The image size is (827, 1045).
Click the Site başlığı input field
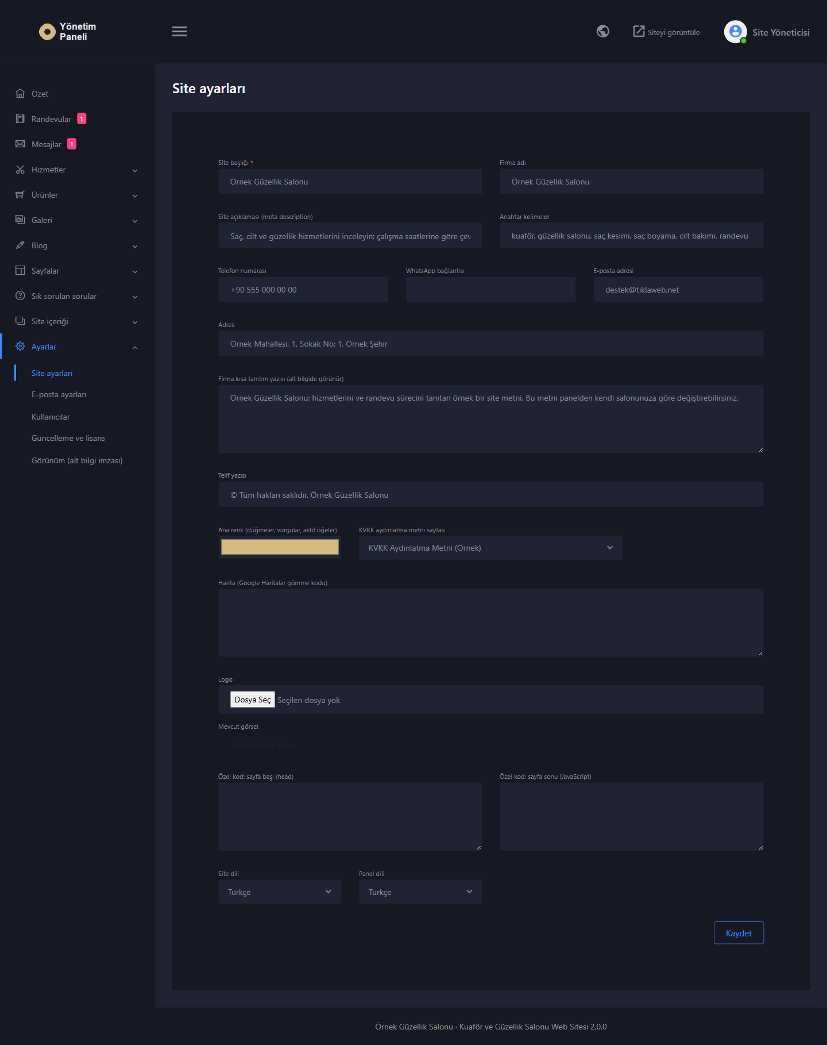tap(350, 182)
